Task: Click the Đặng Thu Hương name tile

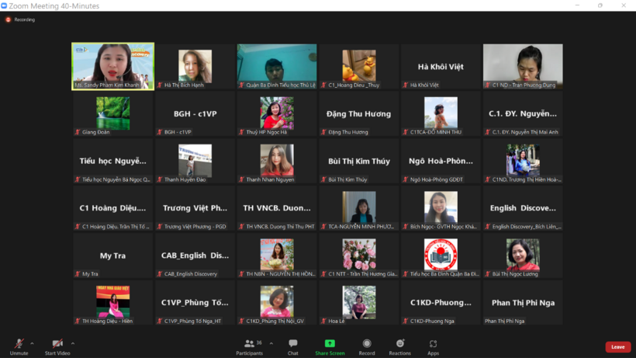Action: [358, 114]
